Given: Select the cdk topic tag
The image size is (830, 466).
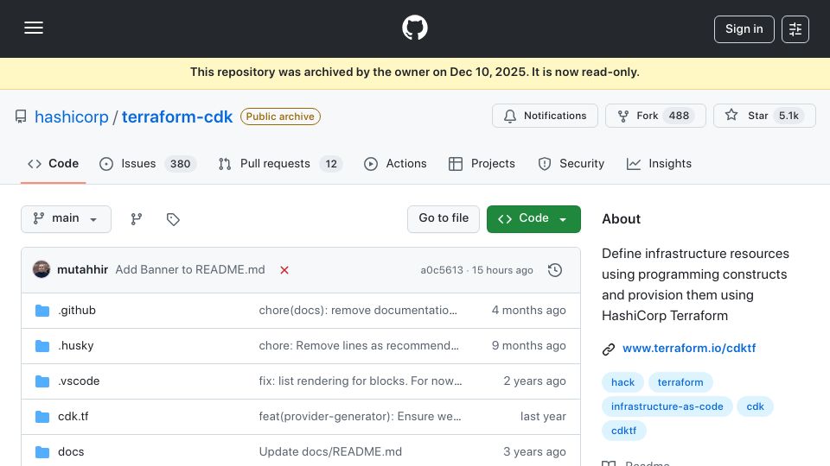Looking at the screenshot, I should pos(756,406).
